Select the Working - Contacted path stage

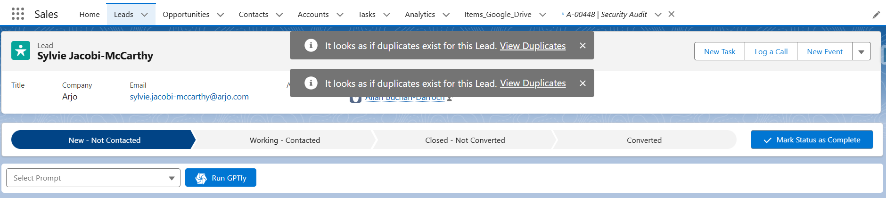click(285, 140)
